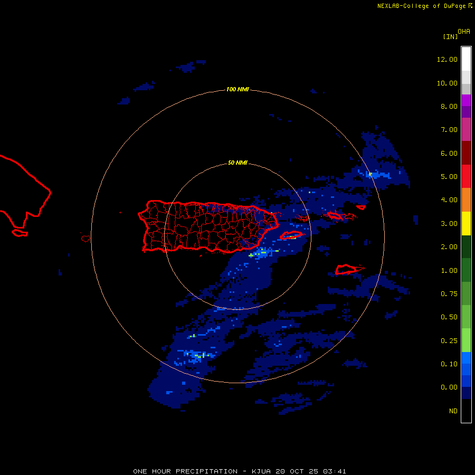The height and width of the screenshot is (475, 475).
Task: Click the yellow legend color swatch
Action: point(466,223)
